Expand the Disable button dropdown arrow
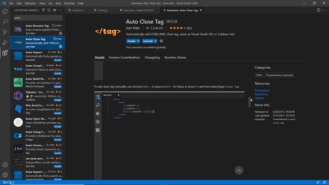This screenshot has width=329, height=185. [138, 41]
